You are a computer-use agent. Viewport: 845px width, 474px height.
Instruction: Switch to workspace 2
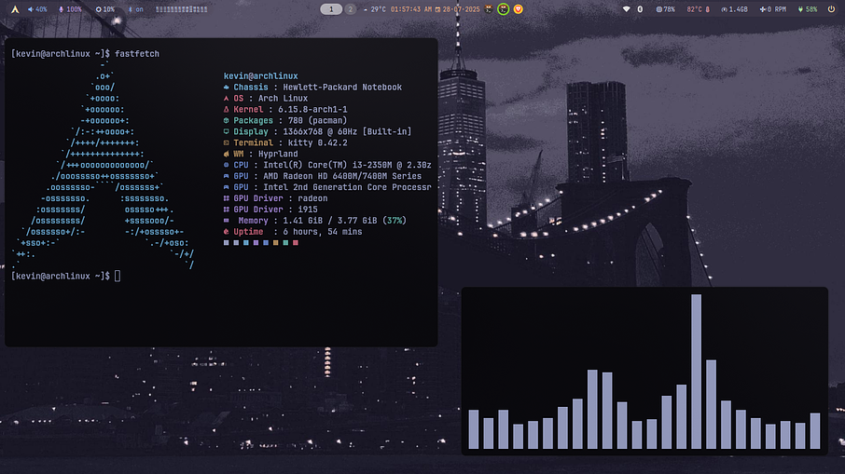pos(350,9)
